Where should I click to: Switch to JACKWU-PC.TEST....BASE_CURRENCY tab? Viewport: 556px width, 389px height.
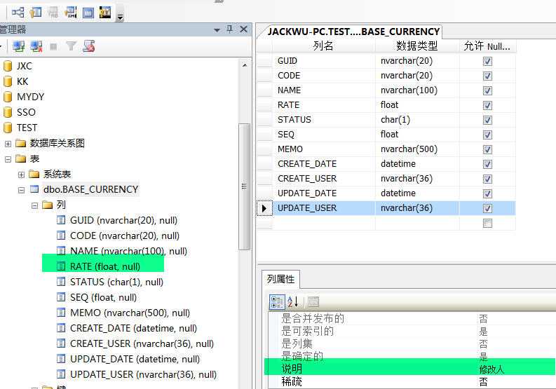(353, 32)
